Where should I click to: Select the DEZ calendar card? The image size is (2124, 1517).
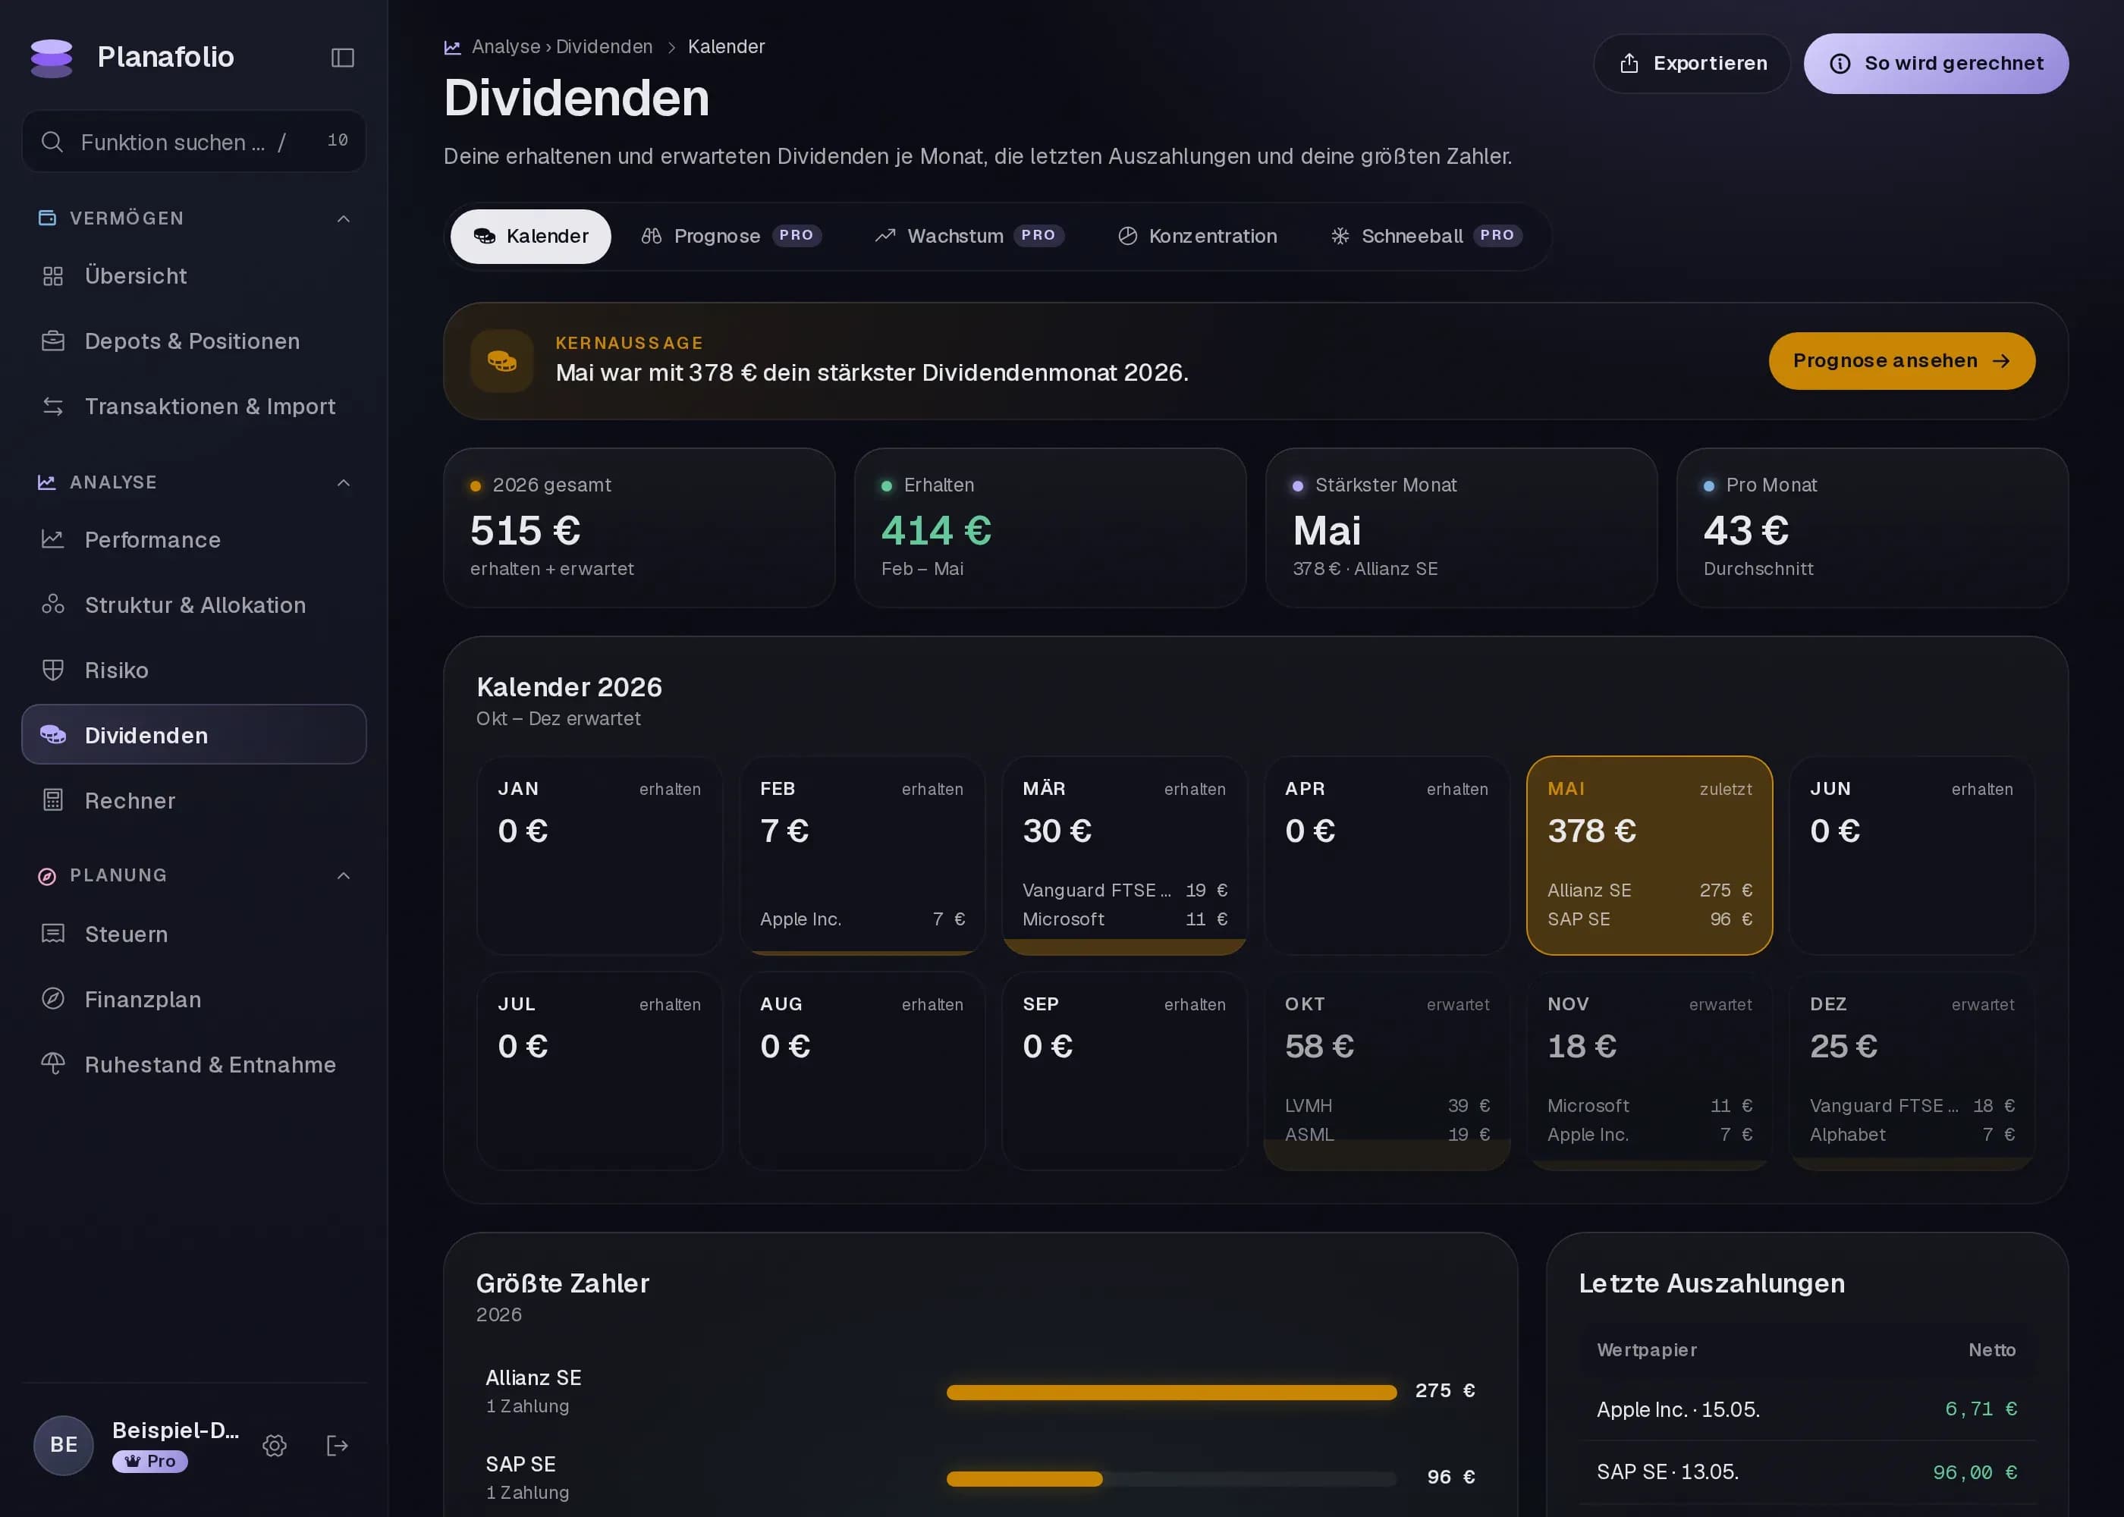pyautogui.click(x=1911, y=1070)
